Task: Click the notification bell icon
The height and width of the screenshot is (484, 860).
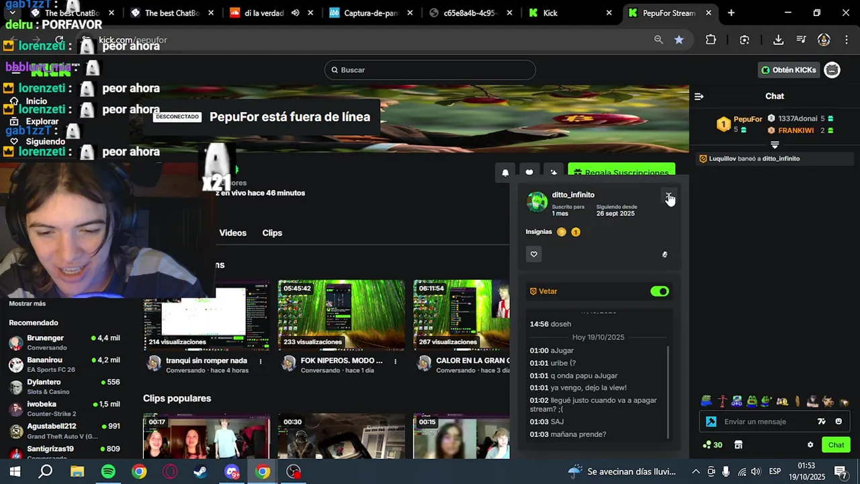Action: click(x=505, y=173)
